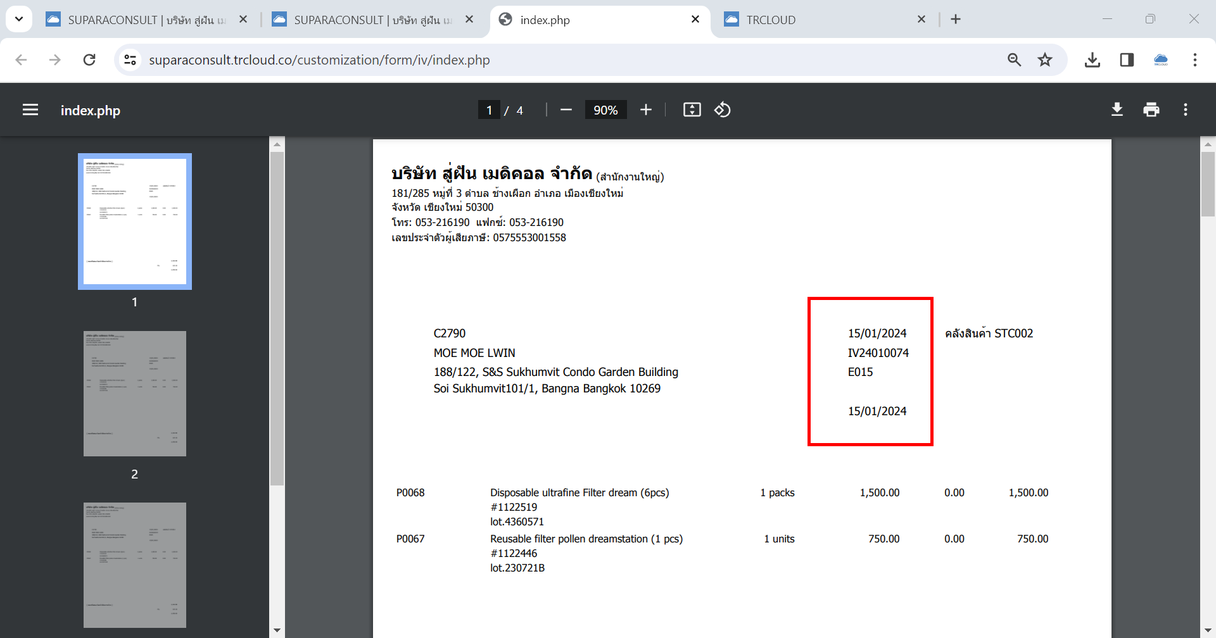Open the tab search dropdown arrow
Image resolution: width=1216 pixels, height=638 pixels.
point(19,19)
